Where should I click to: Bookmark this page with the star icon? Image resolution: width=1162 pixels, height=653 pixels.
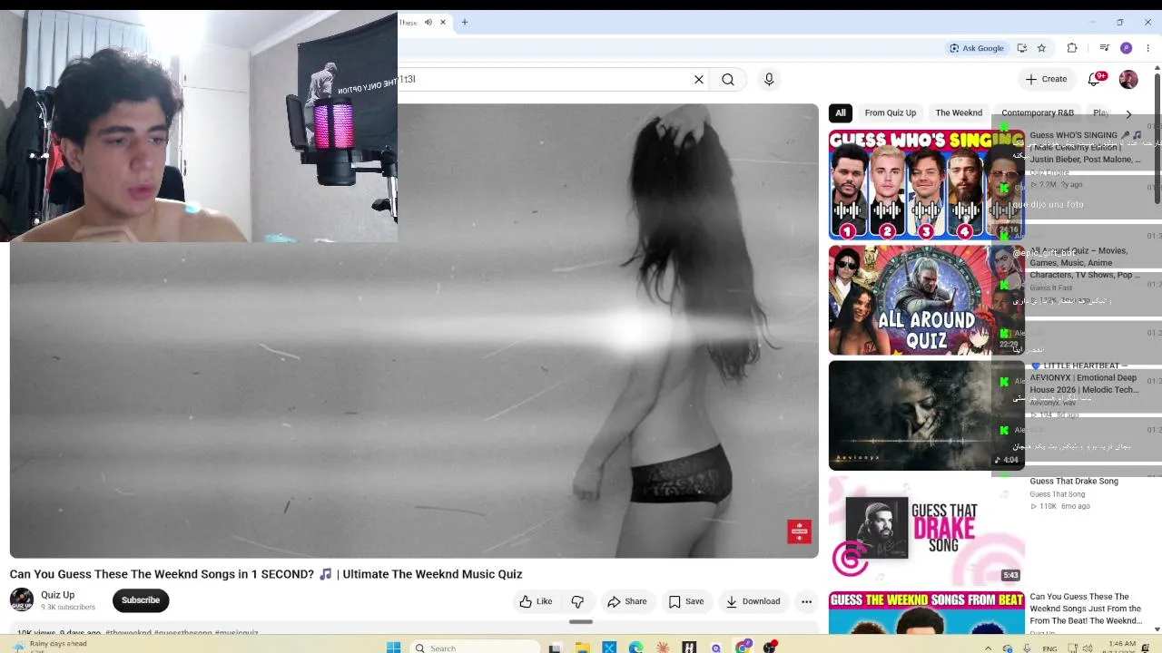click(x=1041, y=48)
